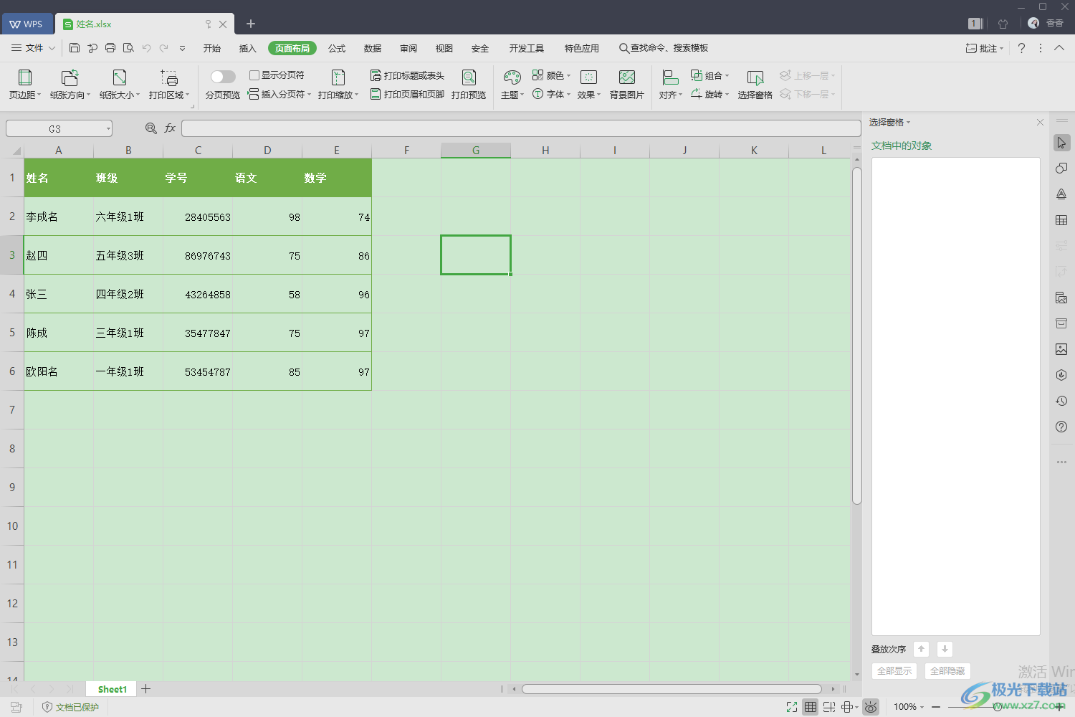Click the help question mark in menu bar
This screenshot has width=1075, height=717.
pyautogui.click(x=1021, y=48)
